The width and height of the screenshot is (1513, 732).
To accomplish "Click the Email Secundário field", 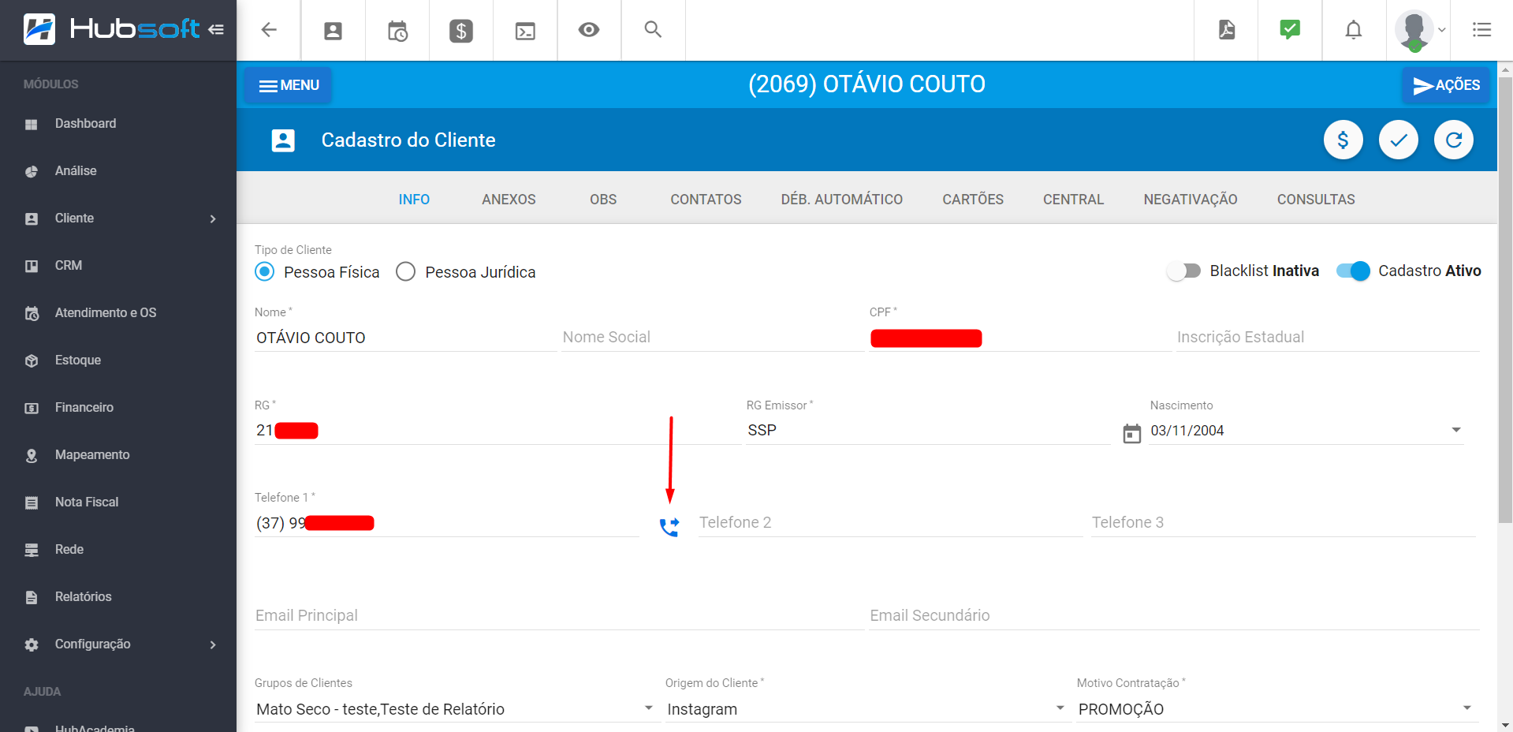I will coord(1174,616).
